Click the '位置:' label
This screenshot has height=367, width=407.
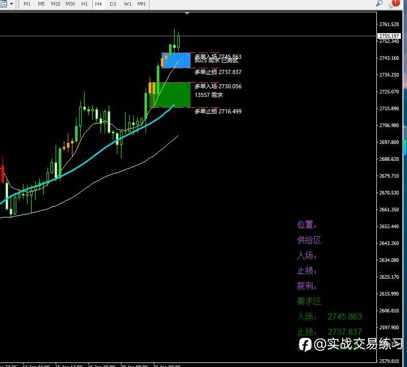[307, 225]
